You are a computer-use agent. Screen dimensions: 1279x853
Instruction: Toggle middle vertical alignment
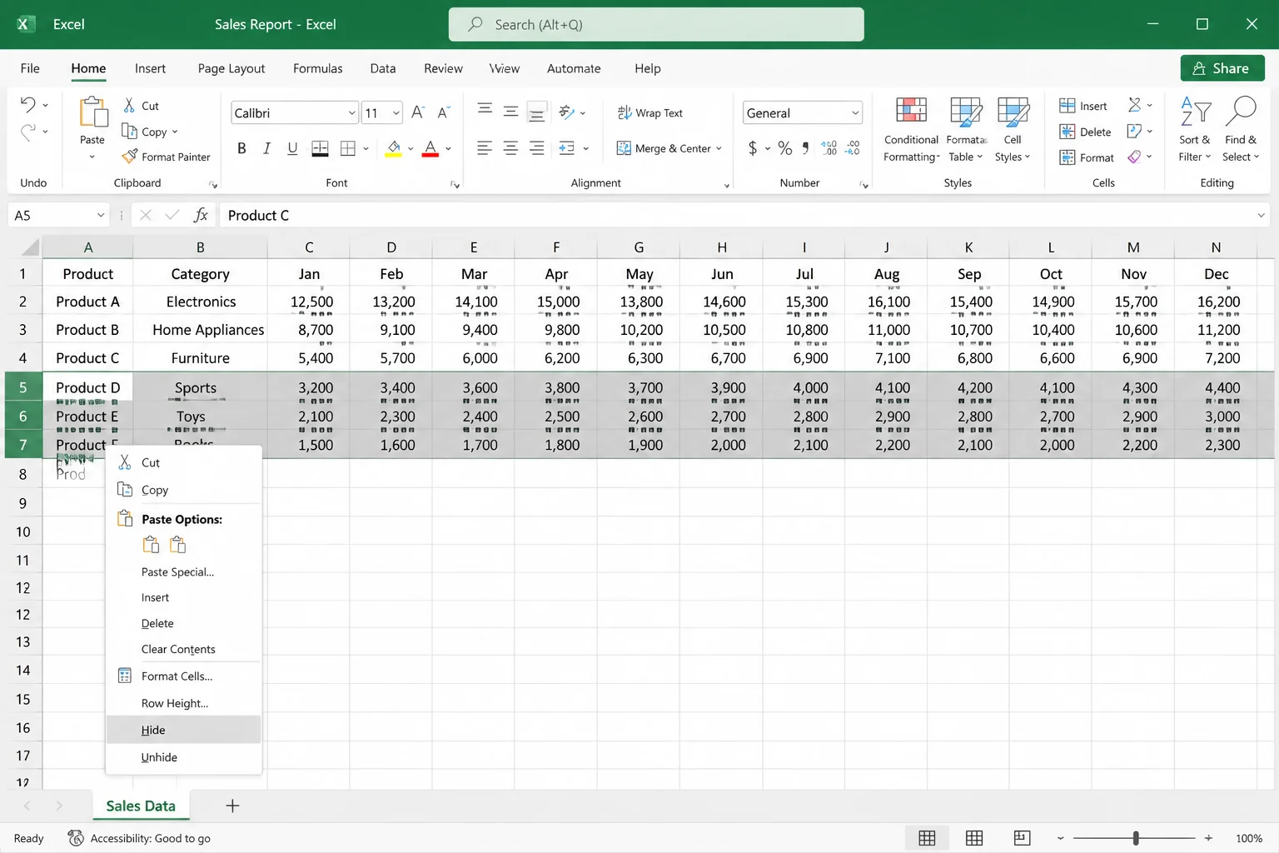click(x=510, y=111)
